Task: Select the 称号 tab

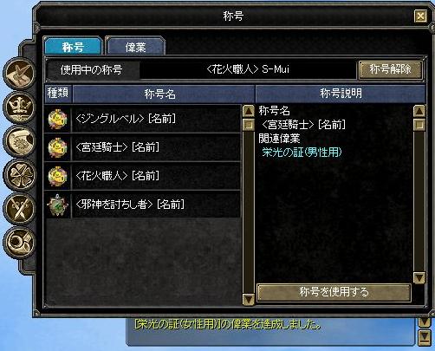Action: (73, 46)
